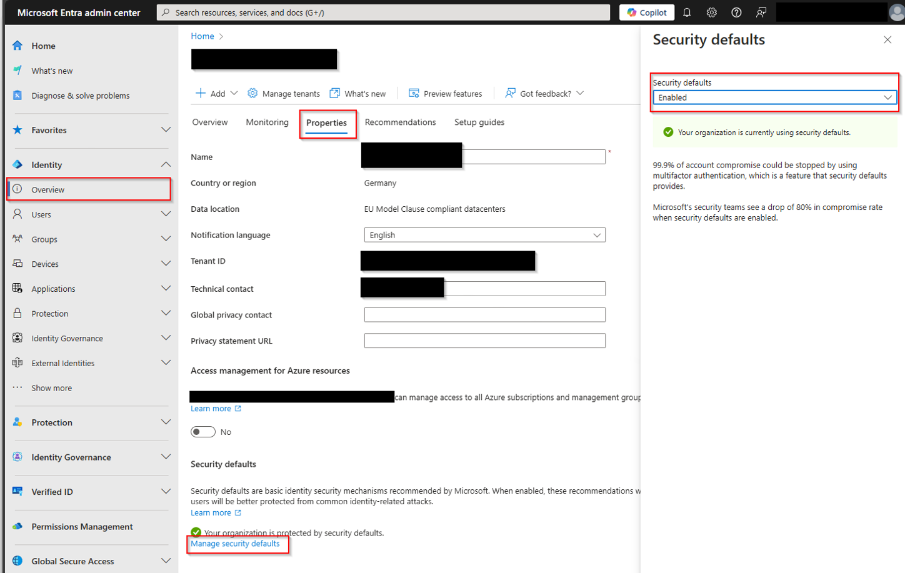
Task: Click the External Identities icon
Action: tap(17, 363)
